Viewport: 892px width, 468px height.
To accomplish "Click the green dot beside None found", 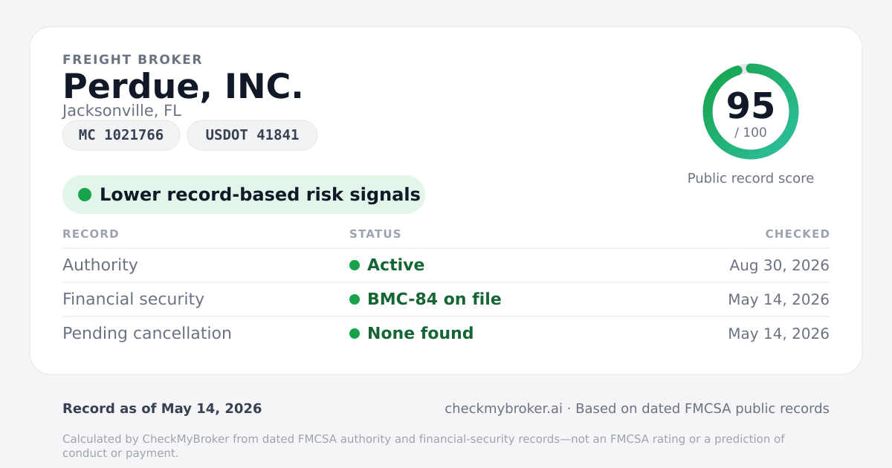I will pos(355,334).
